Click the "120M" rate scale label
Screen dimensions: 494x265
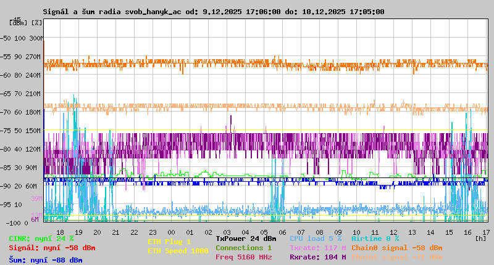coord(35,149)
